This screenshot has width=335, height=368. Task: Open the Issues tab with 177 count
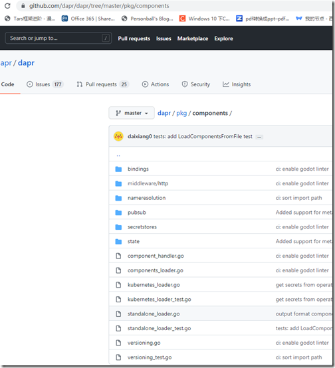45,84
